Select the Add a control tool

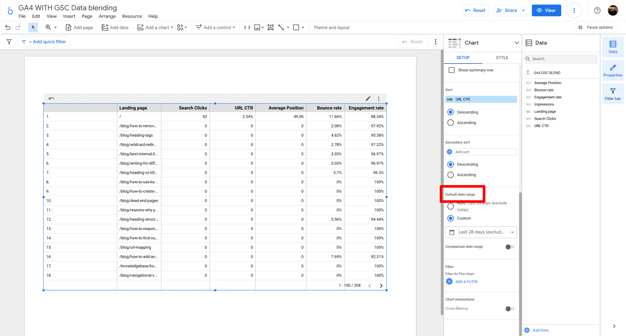215,27
